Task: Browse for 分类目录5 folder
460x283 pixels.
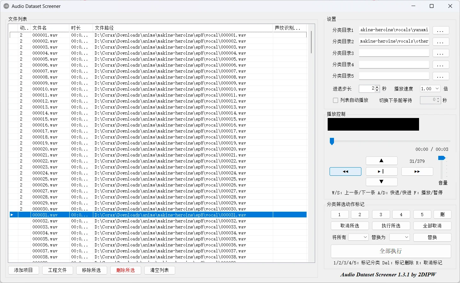Action: 440,76
